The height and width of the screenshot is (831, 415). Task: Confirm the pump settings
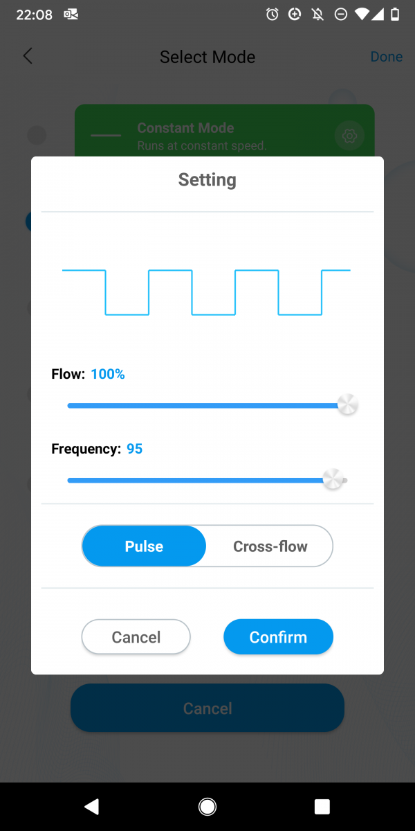coord(278,637)
